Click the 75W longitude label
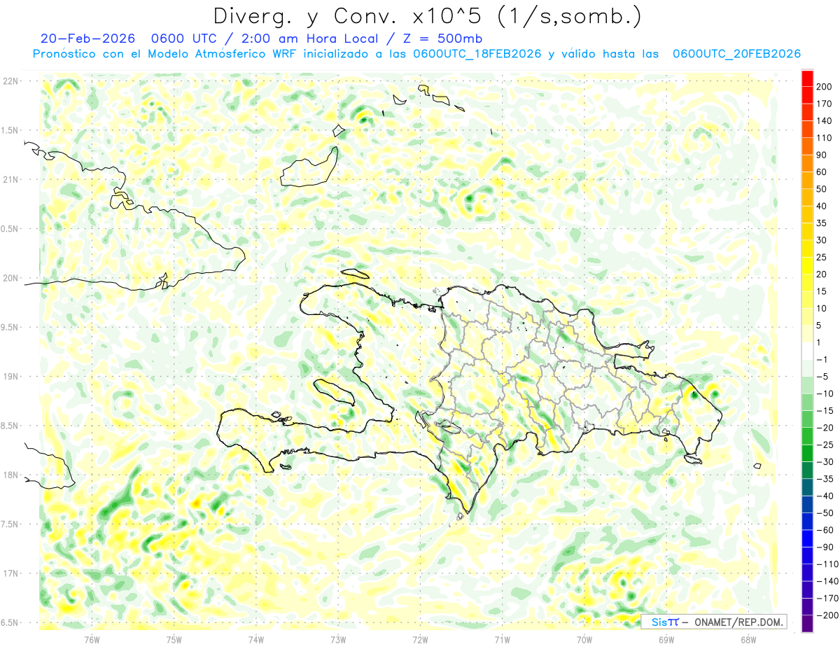840x649 pixels. [x=174, y=638]
